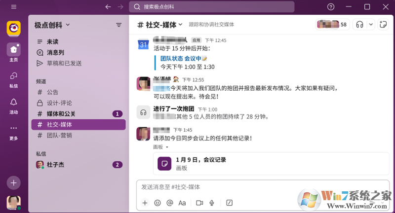The height and width of the screenshot is (213, 395).
Task: Start a huddle with the headphones icon
Action: 360,24
